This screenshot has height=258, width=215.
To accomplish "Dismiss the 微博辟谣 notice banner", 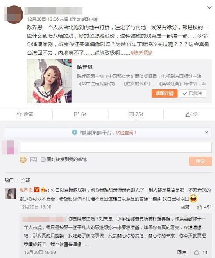I will pos(207,132).
